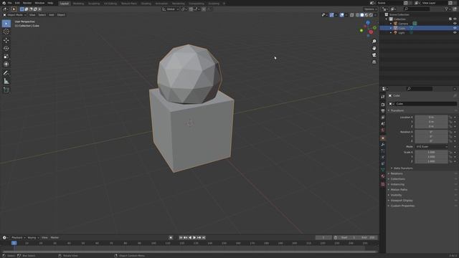Open the Window menu
The height and width of the screenshot is (258, 459).
pyautogui.click(x=39, y=3)
